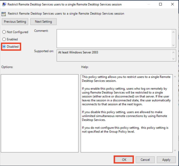The height and width of the screenshot is (166, 179).
Task: Click the Comment box scroll down arrow
Action: tap(173, 45)
